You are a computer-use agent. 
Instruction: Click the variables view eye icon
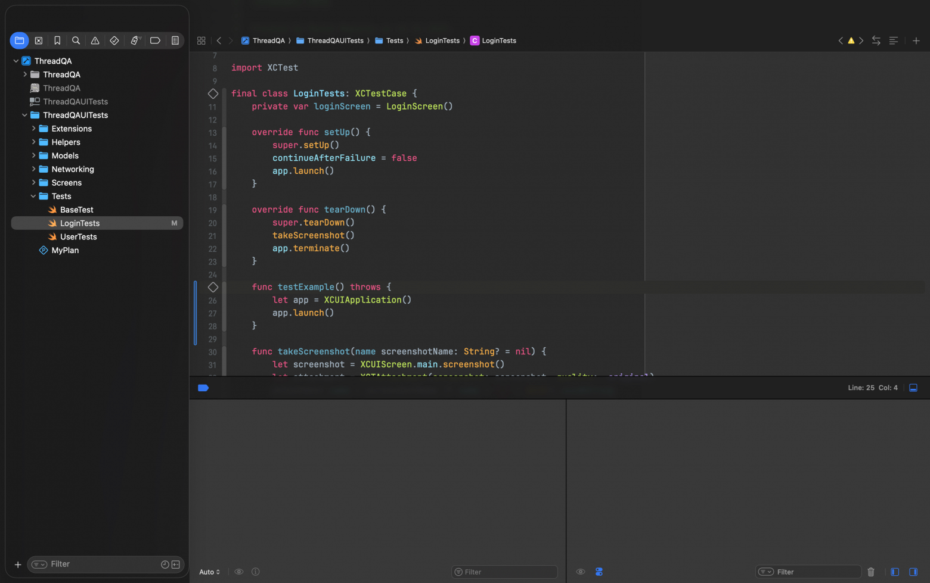click(239, 572)
